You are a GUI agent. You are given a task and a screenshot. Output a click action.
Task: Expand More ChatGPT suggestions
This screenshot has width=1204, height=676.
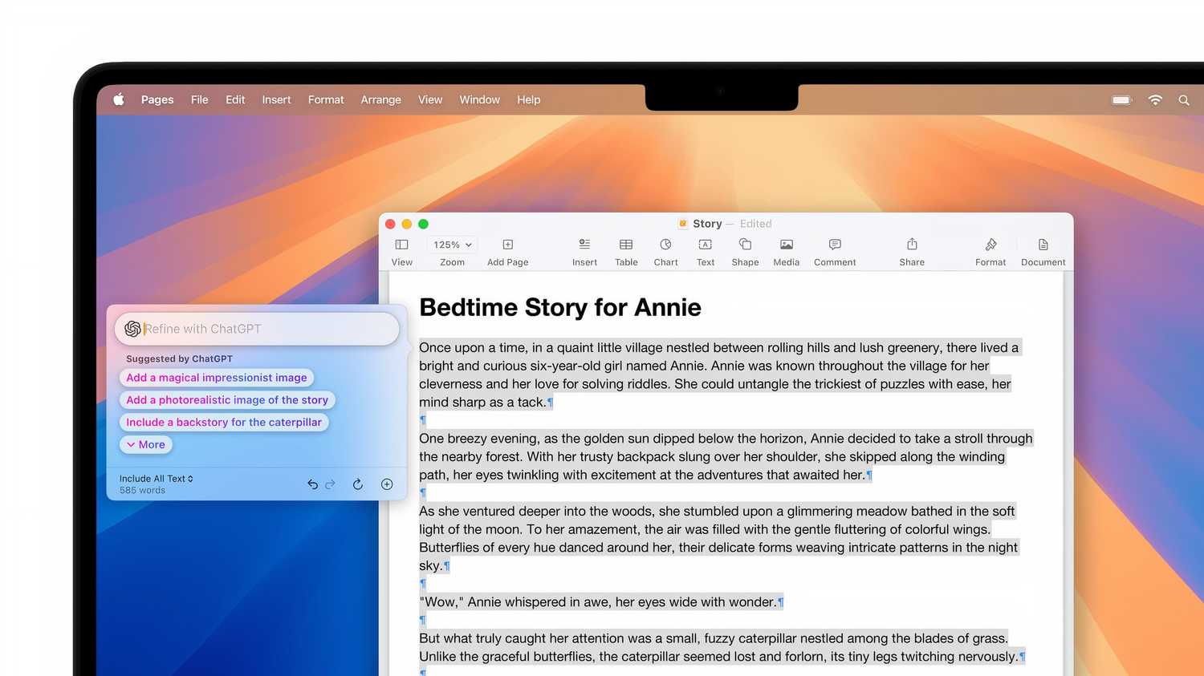(145, 444)
